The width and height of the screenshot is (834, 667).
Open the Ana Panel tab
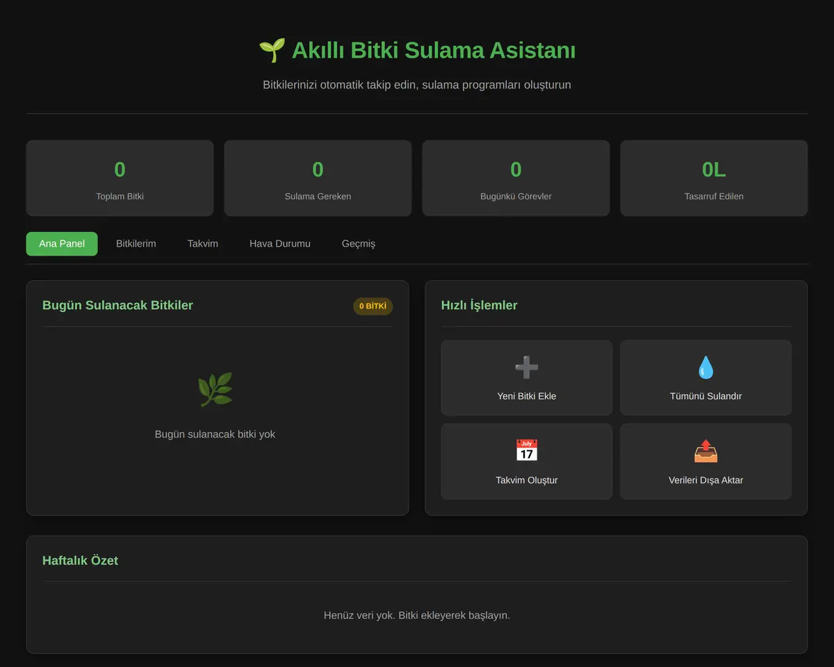62,244
